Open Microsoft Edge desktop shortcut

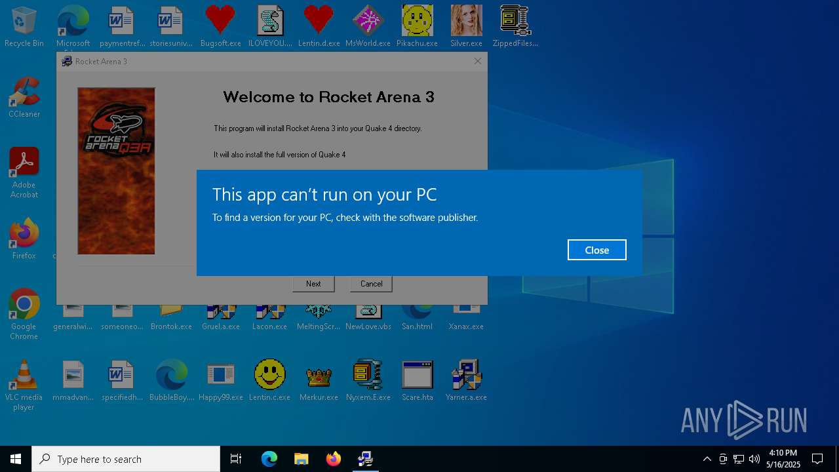[73, 27]
